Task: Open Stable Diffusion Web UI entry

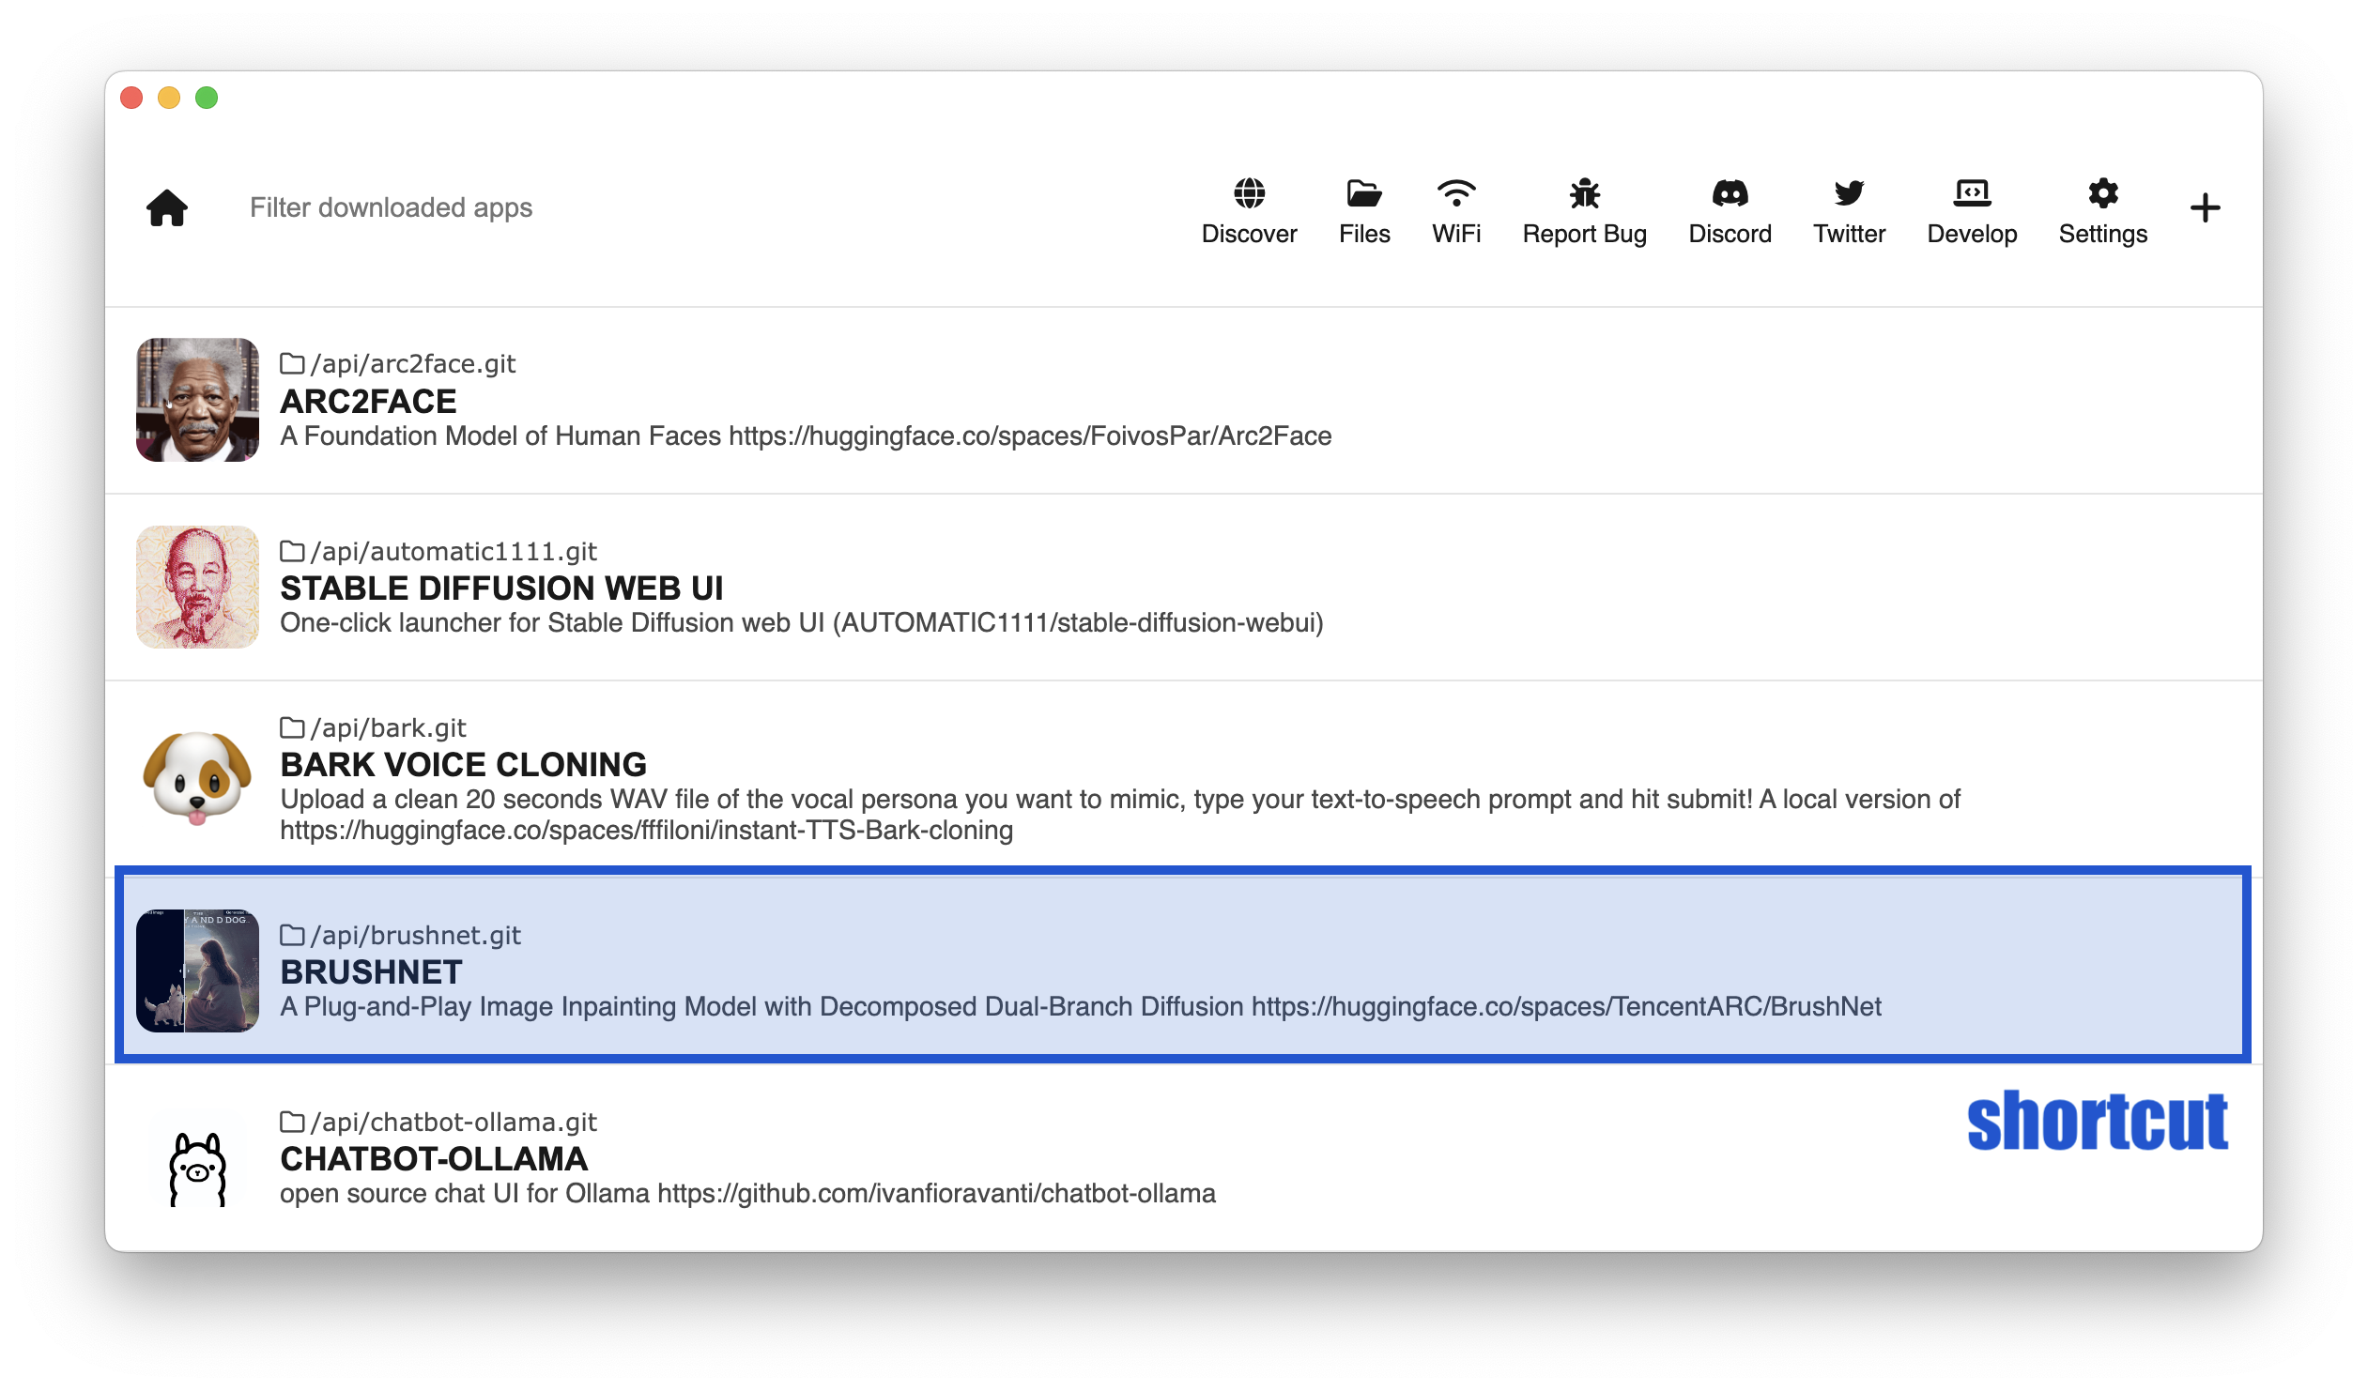Action: point(501,588)
